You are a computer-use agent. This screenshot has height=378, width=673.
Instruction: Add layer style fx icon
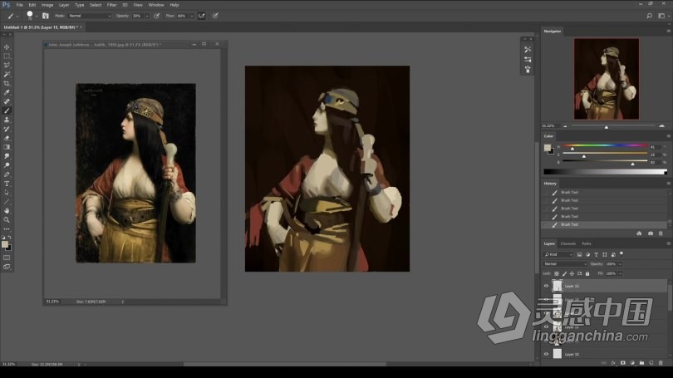(613, 363)
